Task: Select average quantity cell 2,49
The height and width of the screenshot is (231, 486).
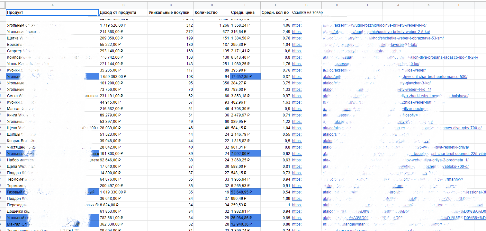Action: (x=276, y=32)
